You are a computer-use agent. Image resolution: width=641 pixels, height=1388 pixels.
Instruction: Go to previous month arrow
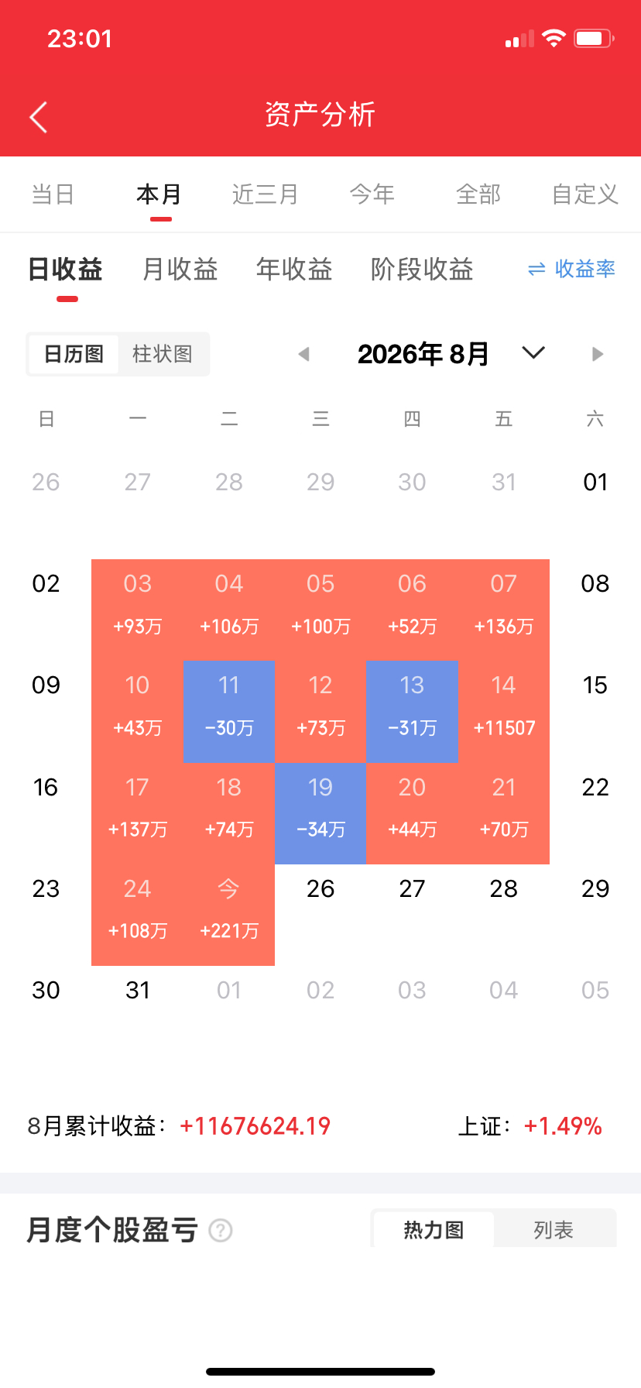pos(303,354)
